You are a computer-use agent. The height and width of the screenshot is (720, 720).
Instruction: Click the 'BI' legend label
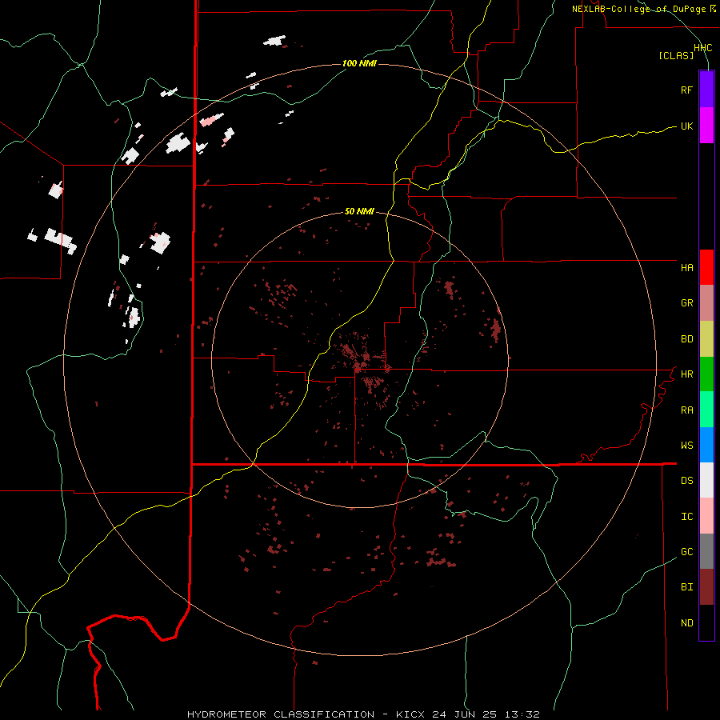click(x=686, y=587)
